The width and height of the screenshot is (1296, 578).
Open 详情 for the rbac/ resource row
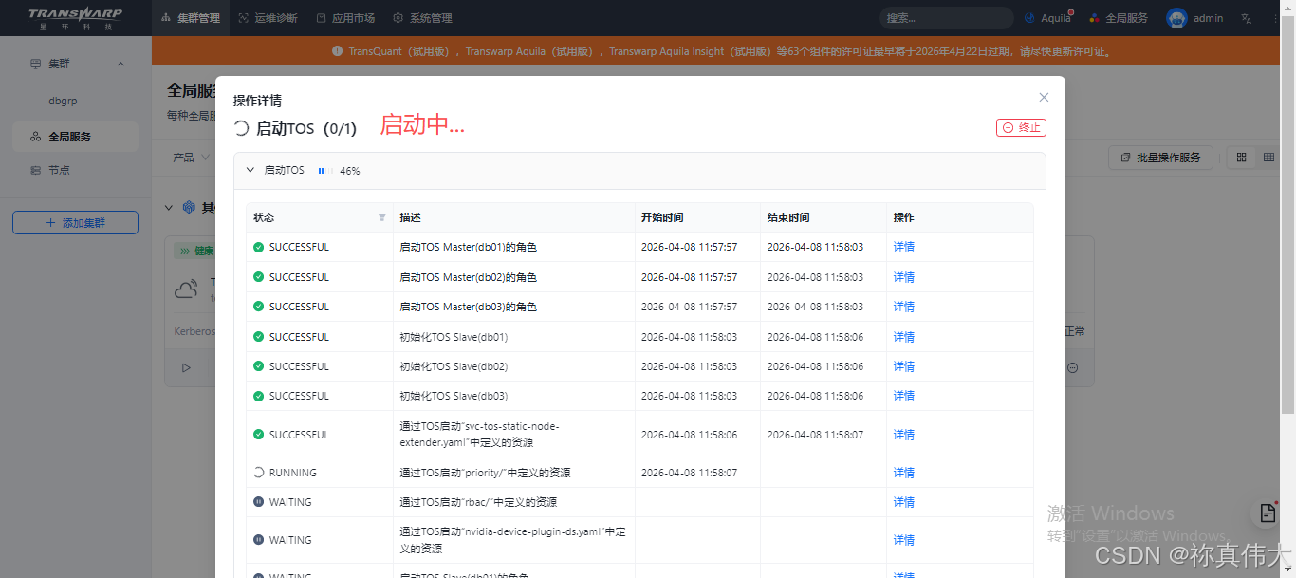click(904, 502)
